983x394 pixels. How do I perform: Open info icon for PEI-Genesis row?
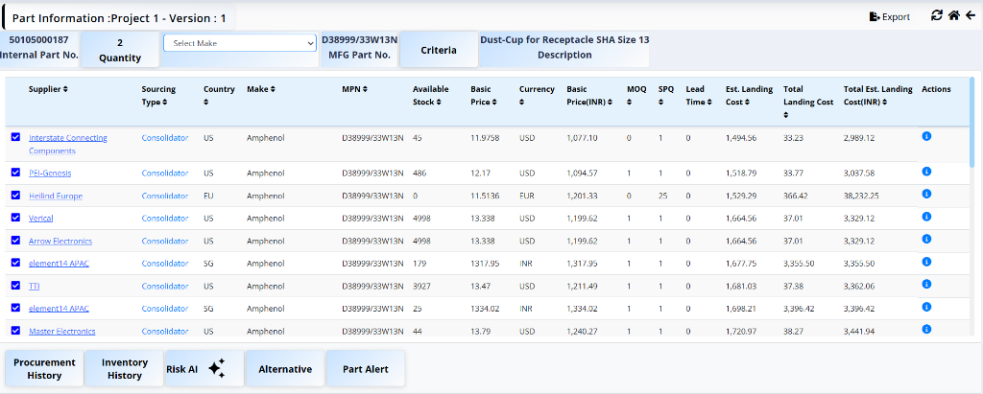pos(926,172)
